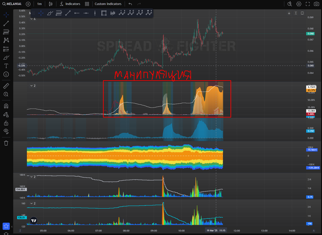Undo the last chart action
The image size is (322, 235).
pos(130,4)
